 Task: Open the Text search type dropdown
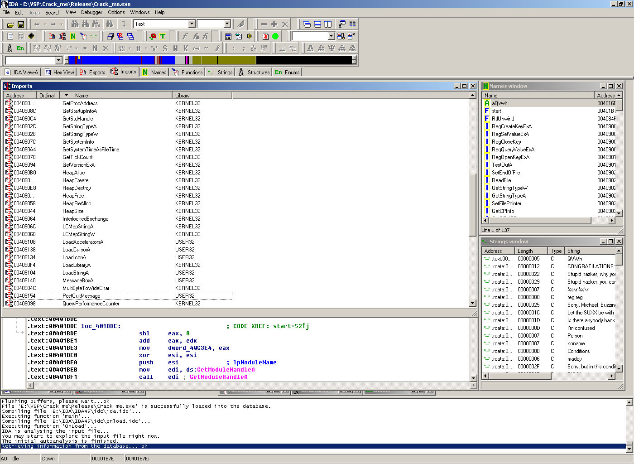[192, 24]
